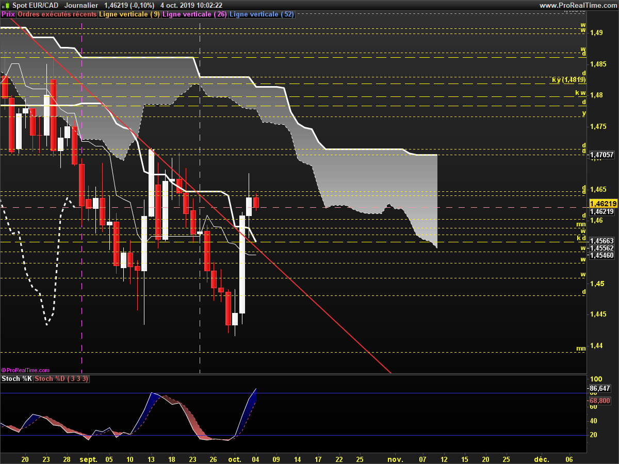This screenshot has height=464, width=619.
Task: Open the Stoch %D (3 3 3) label
Action: coord(62,379)
